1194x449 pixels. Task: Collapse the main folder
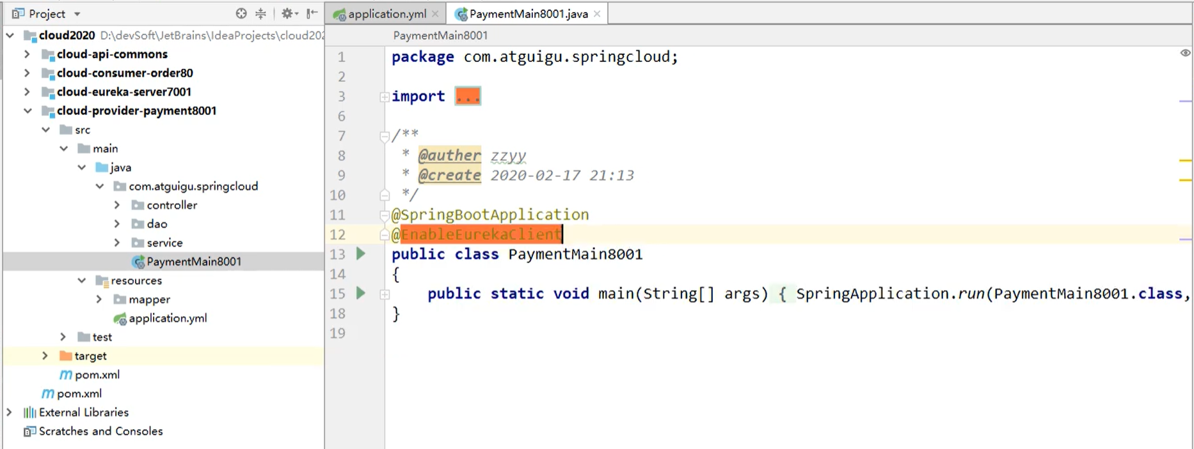coord(63,148)
